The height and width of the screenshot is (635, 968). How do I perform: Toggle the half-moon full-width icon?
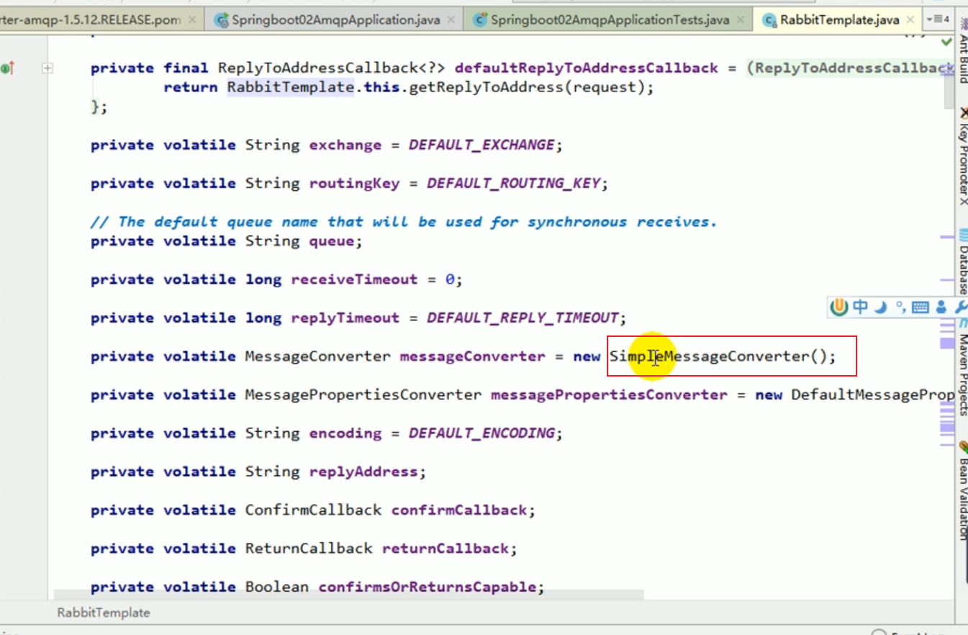[x=881, y=307]
